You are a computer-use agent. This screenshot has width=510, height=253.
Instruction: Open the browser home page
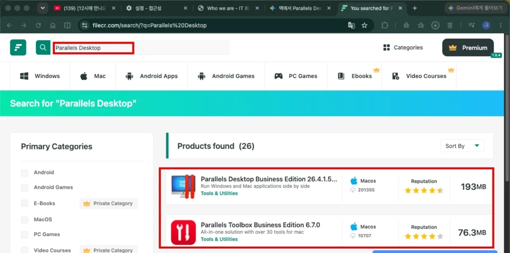[x=53, y=25]
